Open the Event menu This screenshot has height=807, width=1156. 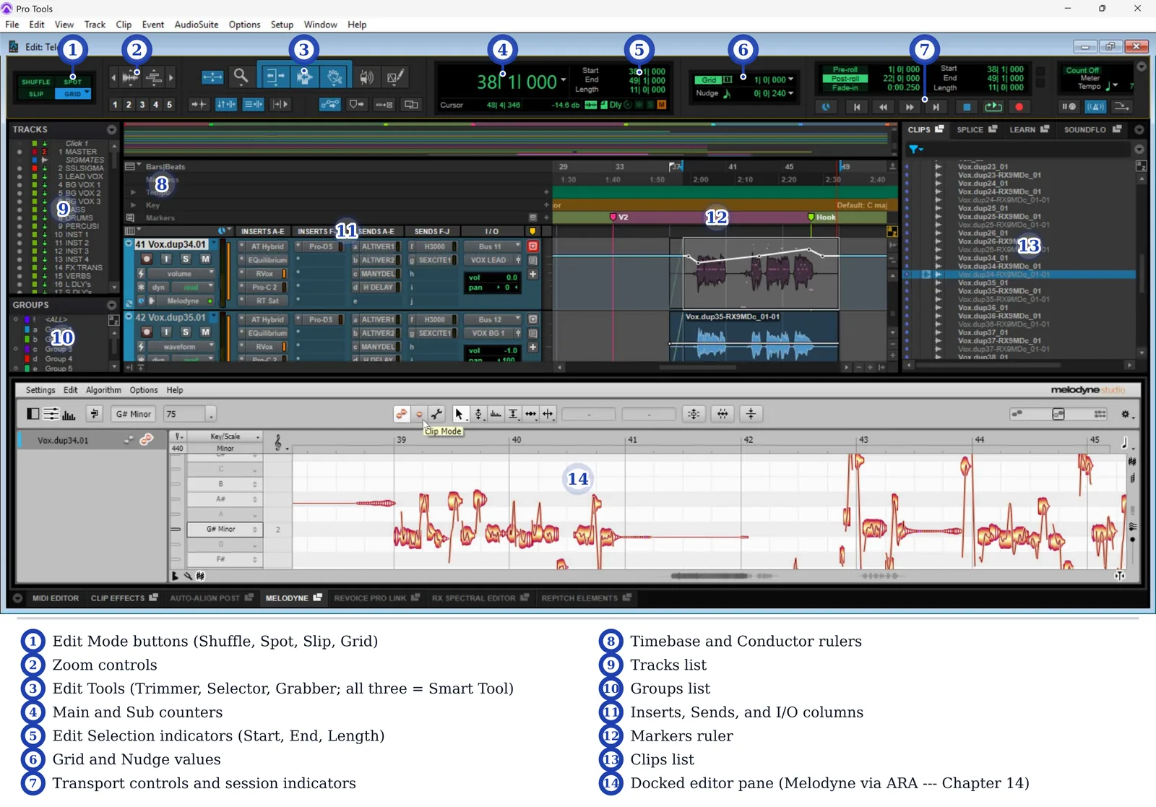pyautogui.click(x=152, y=25)
